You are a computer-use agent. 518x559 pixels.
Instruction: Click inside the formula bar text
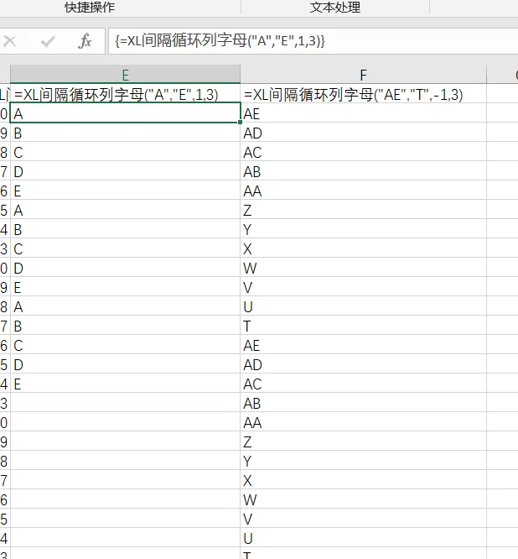[313, 41]
